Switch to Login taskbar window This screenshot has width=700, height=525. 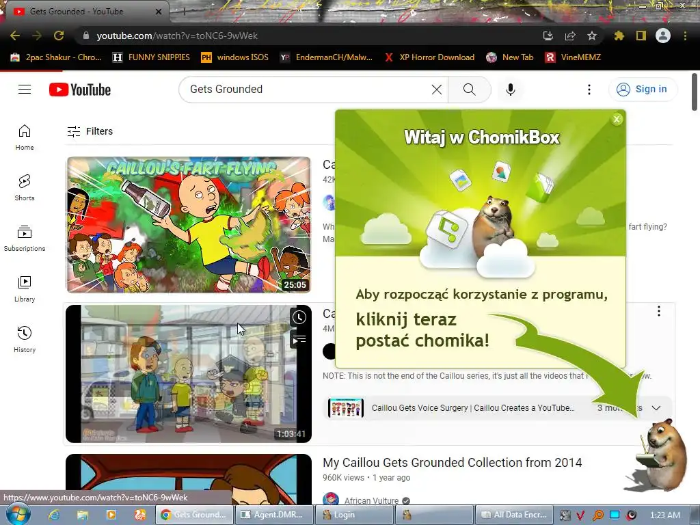click(x=355, y=515)
